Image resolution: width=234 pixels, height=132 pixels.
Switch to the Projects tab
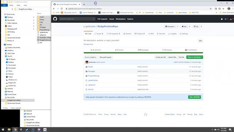tap(140, 34)
